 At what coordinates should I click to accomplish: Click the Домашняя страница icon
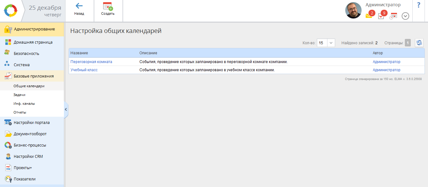click(x=8, y=42)
